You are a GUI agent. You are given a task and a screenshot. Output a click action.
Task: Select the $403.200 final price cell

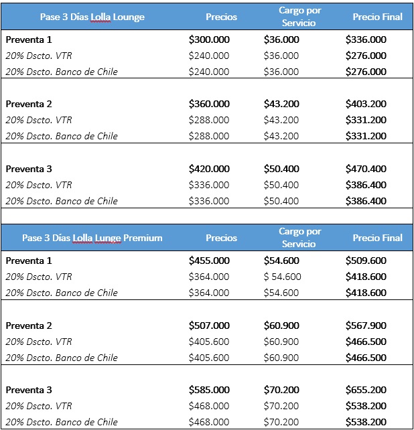point(366,104)
